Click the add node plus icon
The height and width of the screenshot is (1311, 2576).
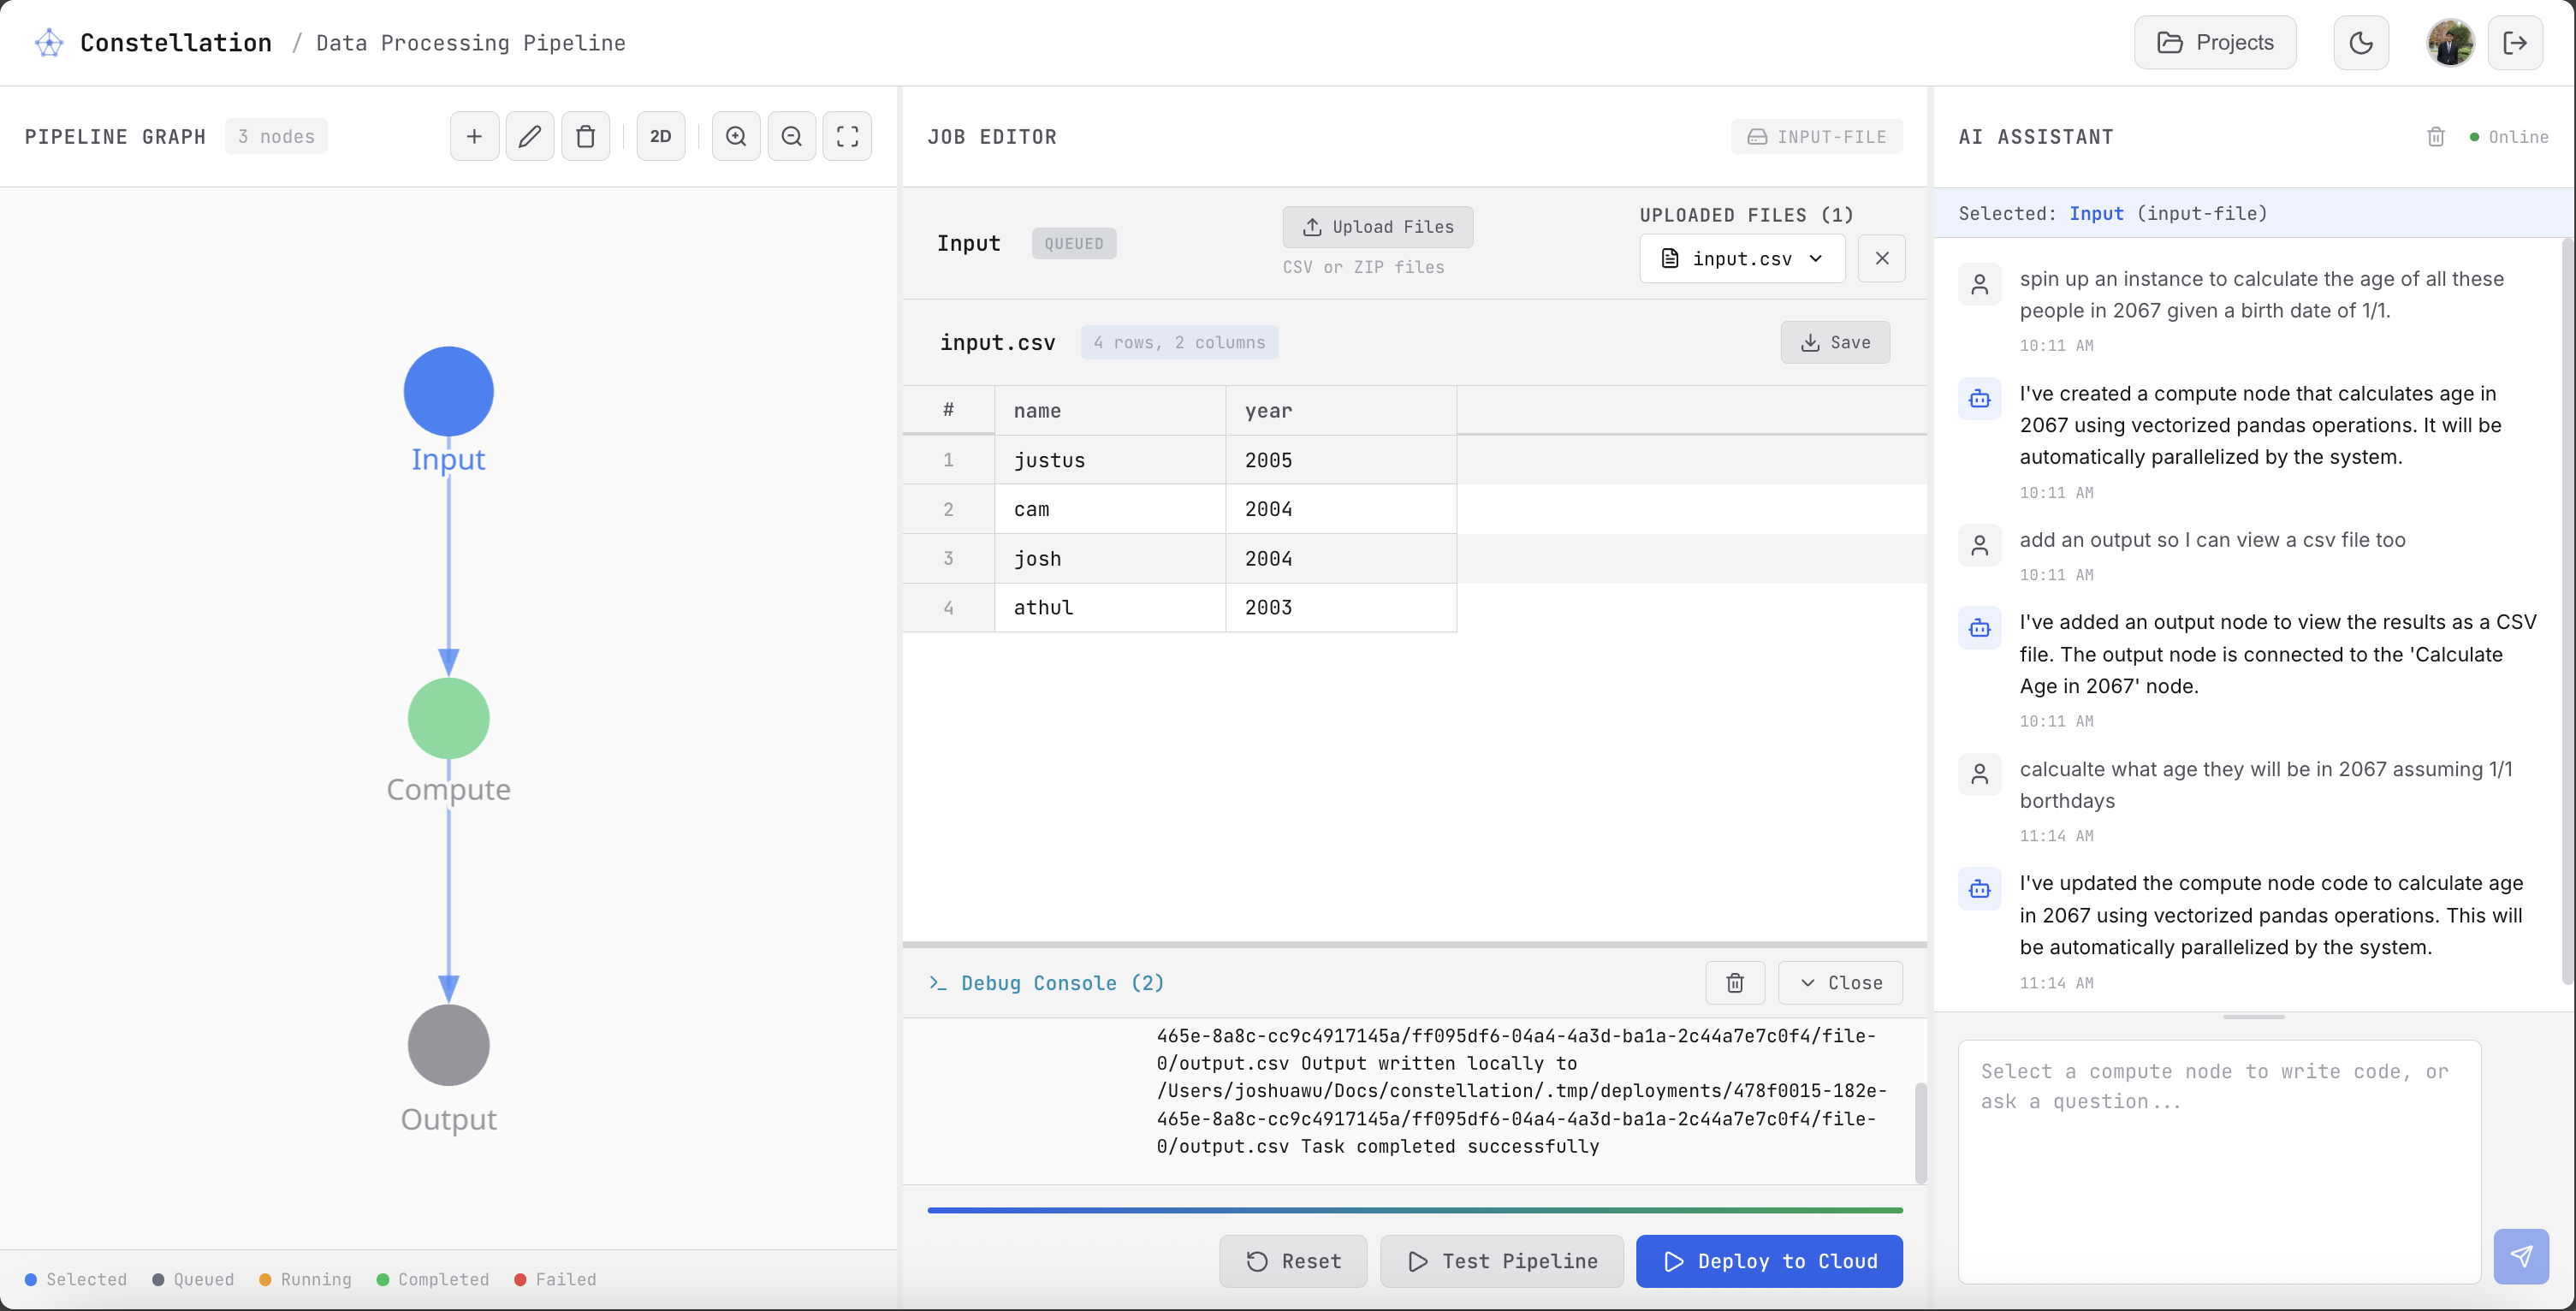(474, 136)
